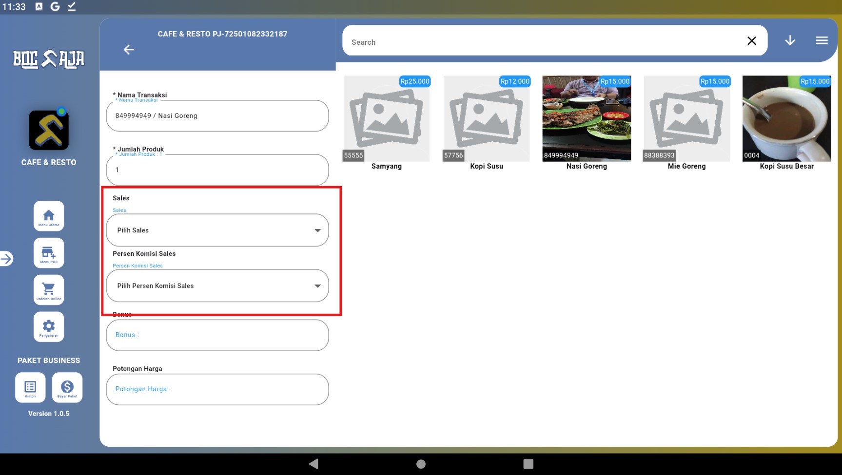Click the Potongan Harga input field
The height and width of the screenshot is (475, 842).
pos(217,389)
